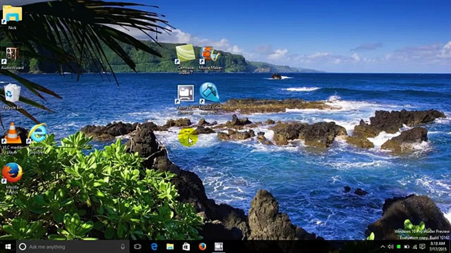Select the Camtasia Studio 7 shortcut
The image size is (451, 253).
pos(185,59)
